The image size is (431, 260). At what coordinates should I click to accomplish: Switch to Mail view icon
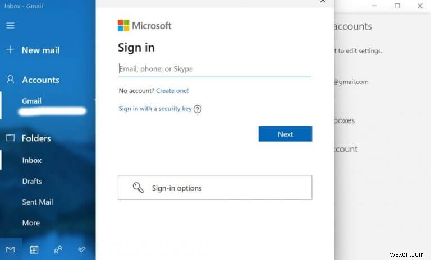pos(11,249)
